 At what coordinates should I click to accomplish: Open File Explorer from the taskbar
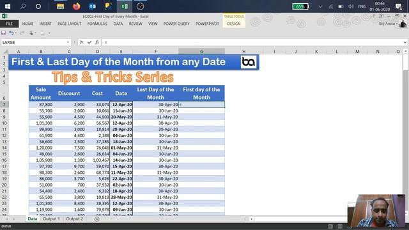[60, 6]
